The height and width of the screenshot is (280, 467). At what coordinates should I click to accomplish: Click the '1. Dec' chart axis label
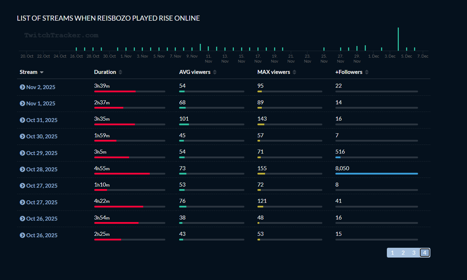pyautogui.click(x=373, y=56)
